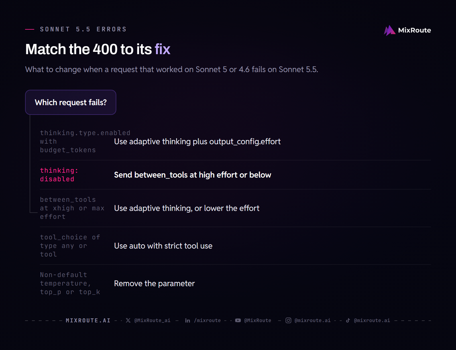
Task: Click the 'SONNET 5.5 ERRORS' label
Action: 83,29
